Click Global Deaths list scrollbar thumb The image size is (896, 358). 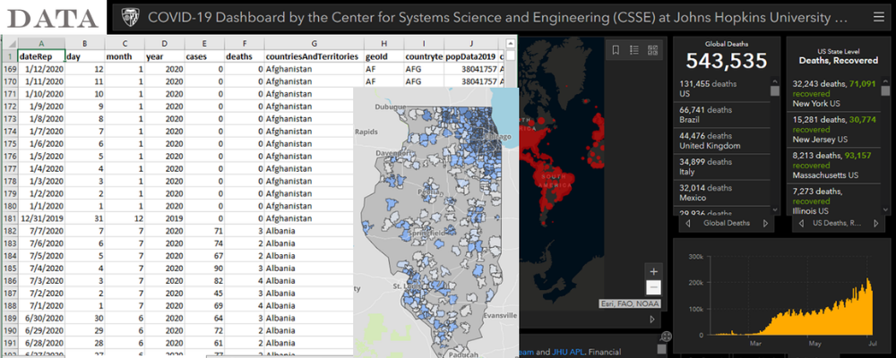tap(775, 91)
